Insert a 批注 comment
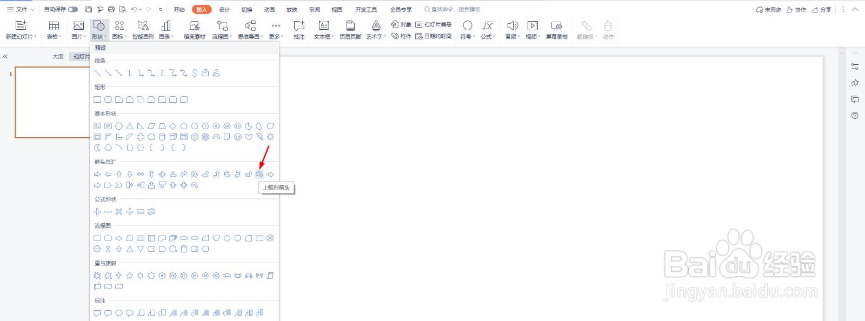 pos(299,30)
